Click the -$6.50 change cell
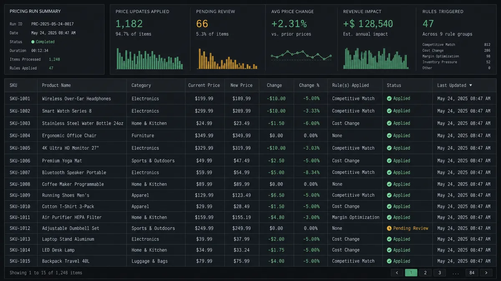The height and width of the screenshot is (281, 501). pos(276,195)
